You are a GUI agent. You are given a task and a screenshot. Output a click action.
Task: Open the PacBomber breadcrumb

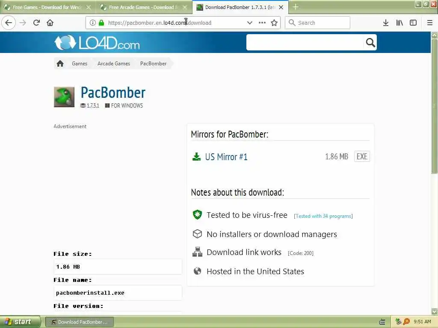(154, 64)
